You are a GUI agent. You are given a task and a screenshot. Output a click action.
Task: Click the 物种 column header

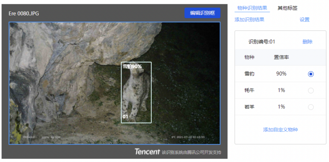249,57
